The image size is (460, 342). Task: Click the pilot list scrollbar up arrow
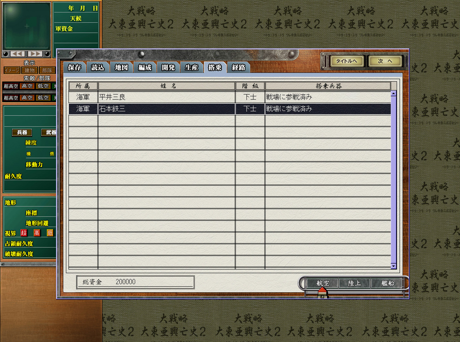point(394,94)
